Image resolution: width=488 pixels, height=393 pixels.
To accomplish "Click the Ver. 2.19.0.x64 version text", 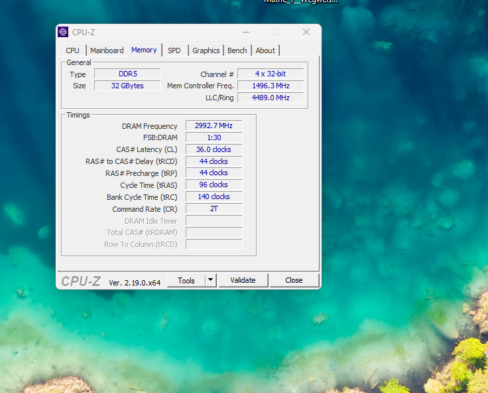I will (135, 283).
